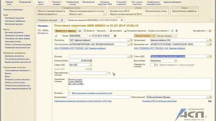Viewport: 216px width, 121px height.
Task: Close the Платежное поручение 0000-000002 tab
Action: pyautogui.click(x=122, y=20)
